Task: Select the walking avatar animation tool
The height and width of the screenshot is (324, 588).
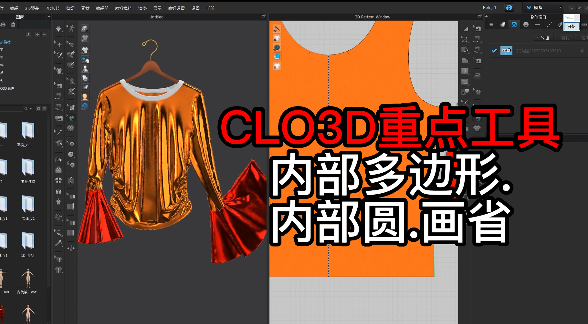Action: (x=71, y=28)
